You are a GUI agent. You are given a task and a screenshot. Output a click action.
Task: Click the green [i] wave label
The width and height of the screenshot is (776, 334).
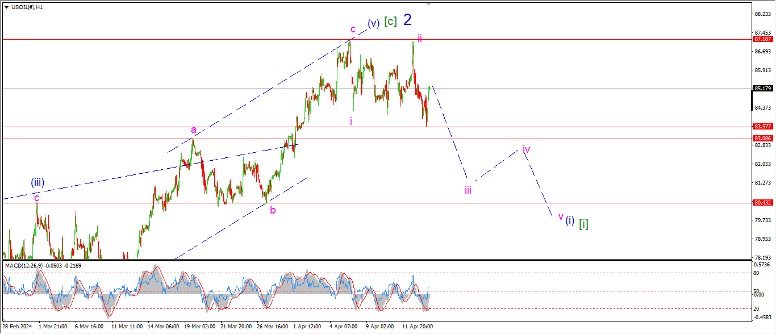coord(583,224)
